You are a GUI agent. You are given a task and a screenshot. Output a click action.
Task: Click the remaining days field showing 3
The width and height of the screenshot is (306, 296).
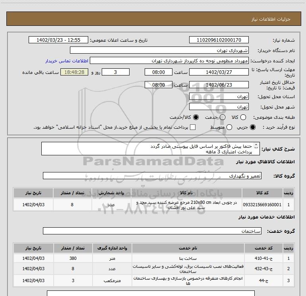[x=116, y=72]
